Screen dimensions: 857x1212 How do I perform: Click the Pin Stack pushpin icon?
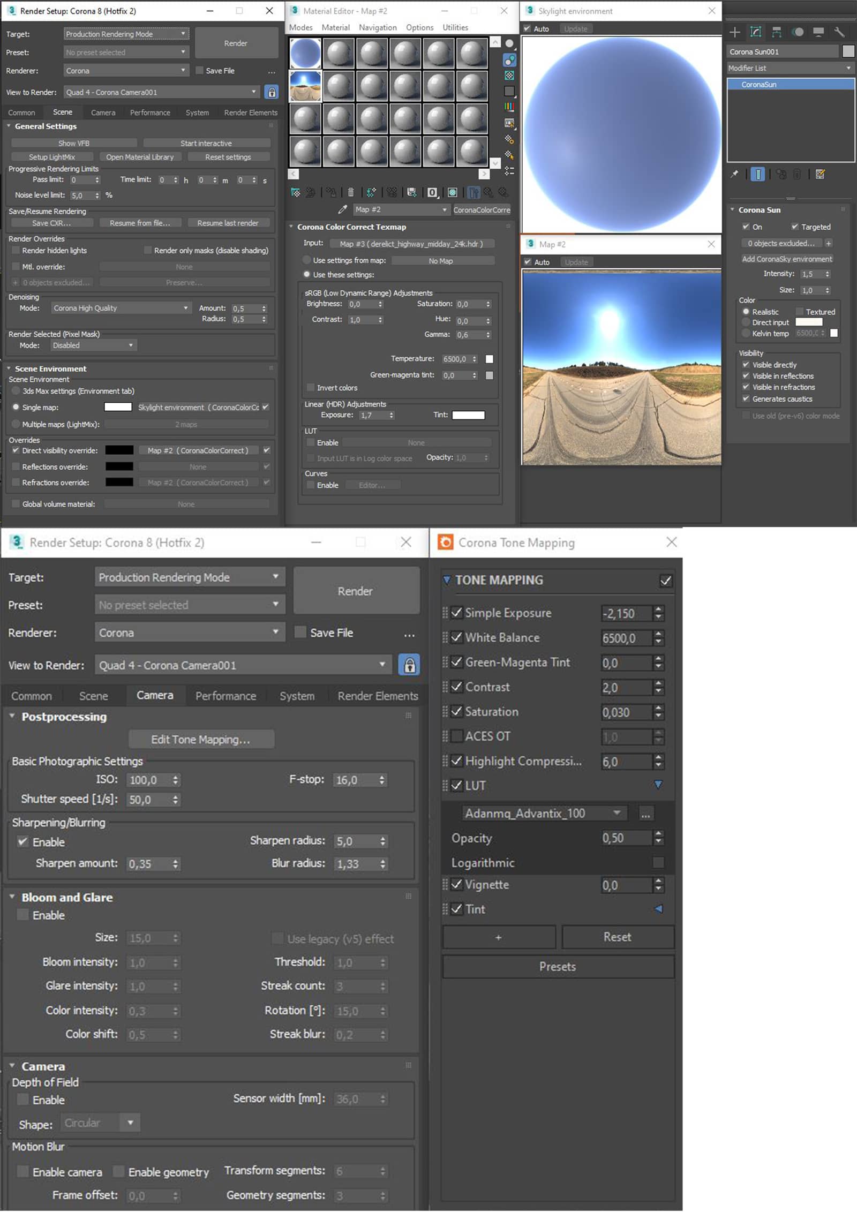tap(734, 174)
